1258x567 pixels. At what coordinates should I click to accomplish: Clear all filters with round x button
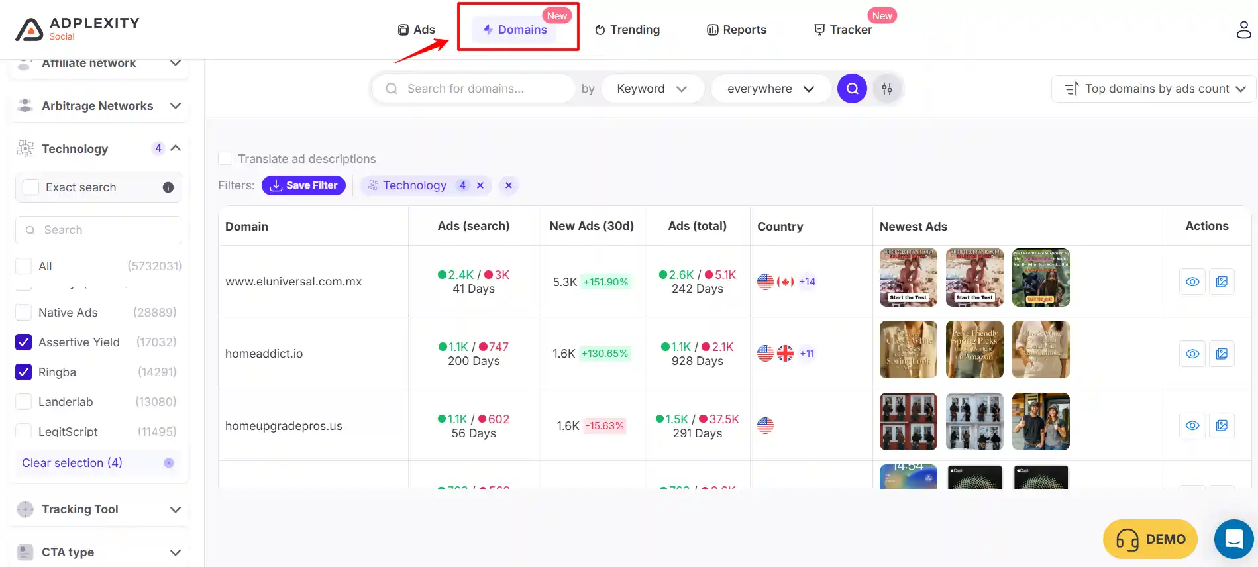(508, 185)
